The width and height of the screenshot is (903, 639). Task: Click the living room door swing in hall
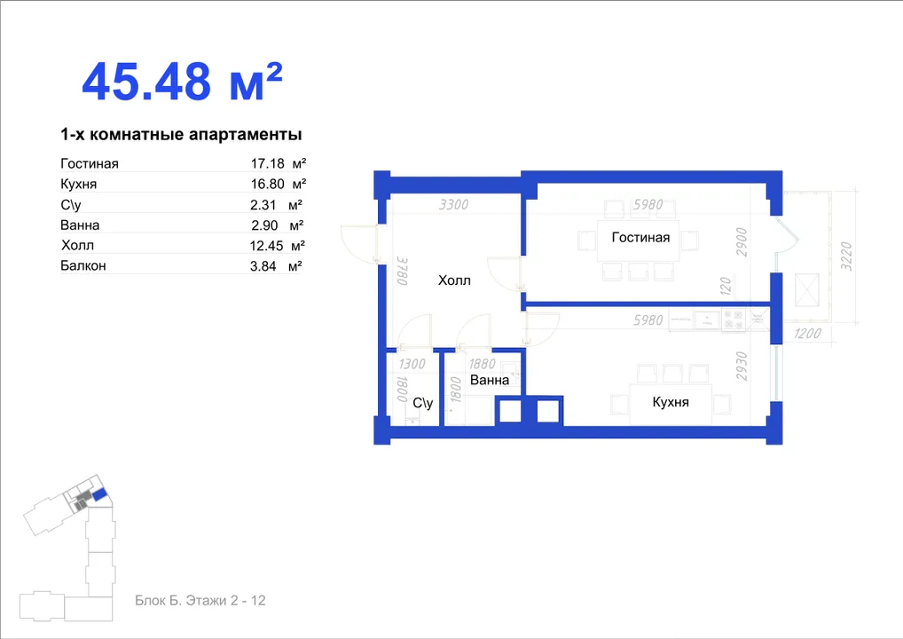click(x=505, y=273)
